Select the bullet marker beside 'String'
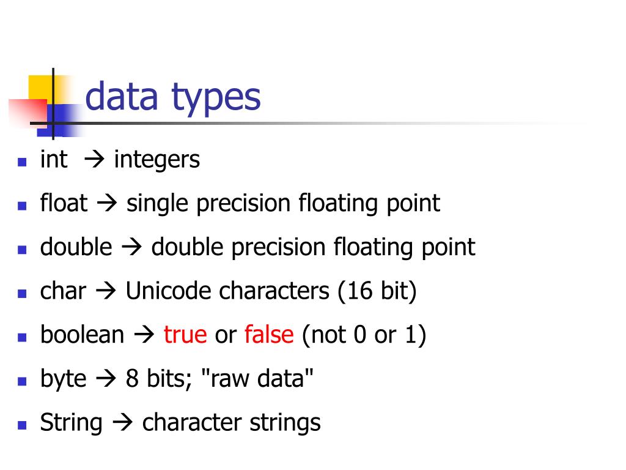This screenshot has height=470, width=626. 22,425
